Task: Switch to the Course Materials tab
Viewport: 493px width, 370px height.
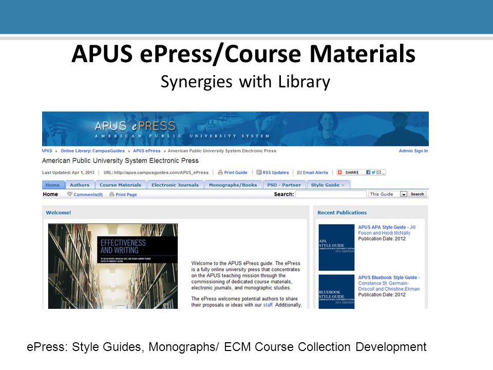Action: point(120,185)
